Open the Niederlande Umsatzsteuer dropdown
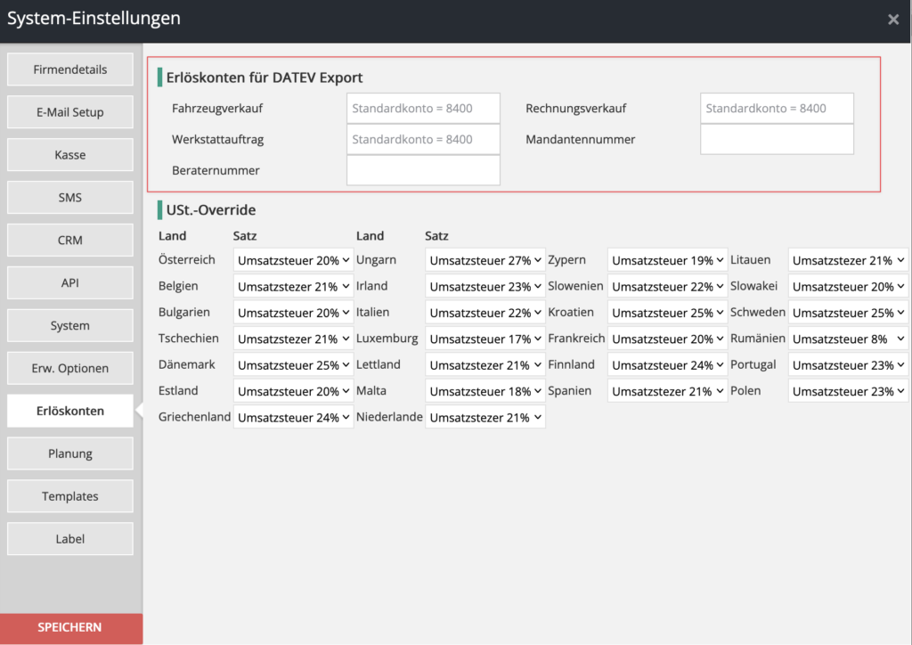Screen dimensions: 912x645 [x=485, y=416]
